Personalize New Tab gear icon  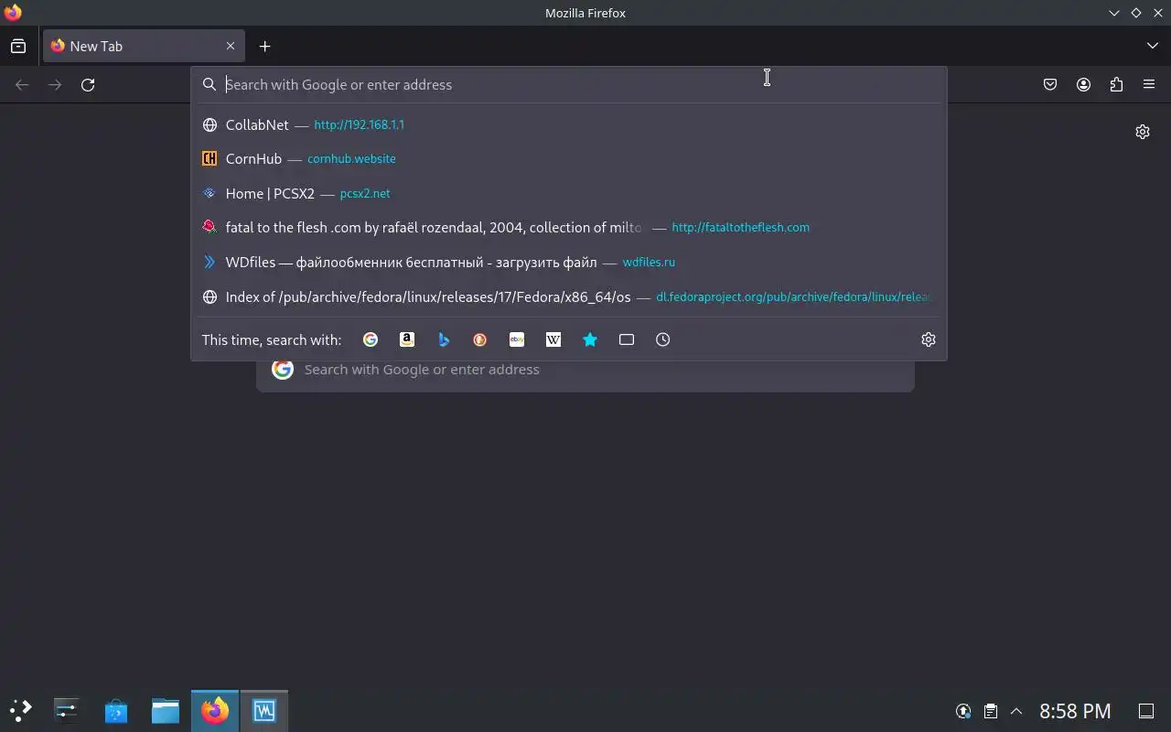(1143, 132)
